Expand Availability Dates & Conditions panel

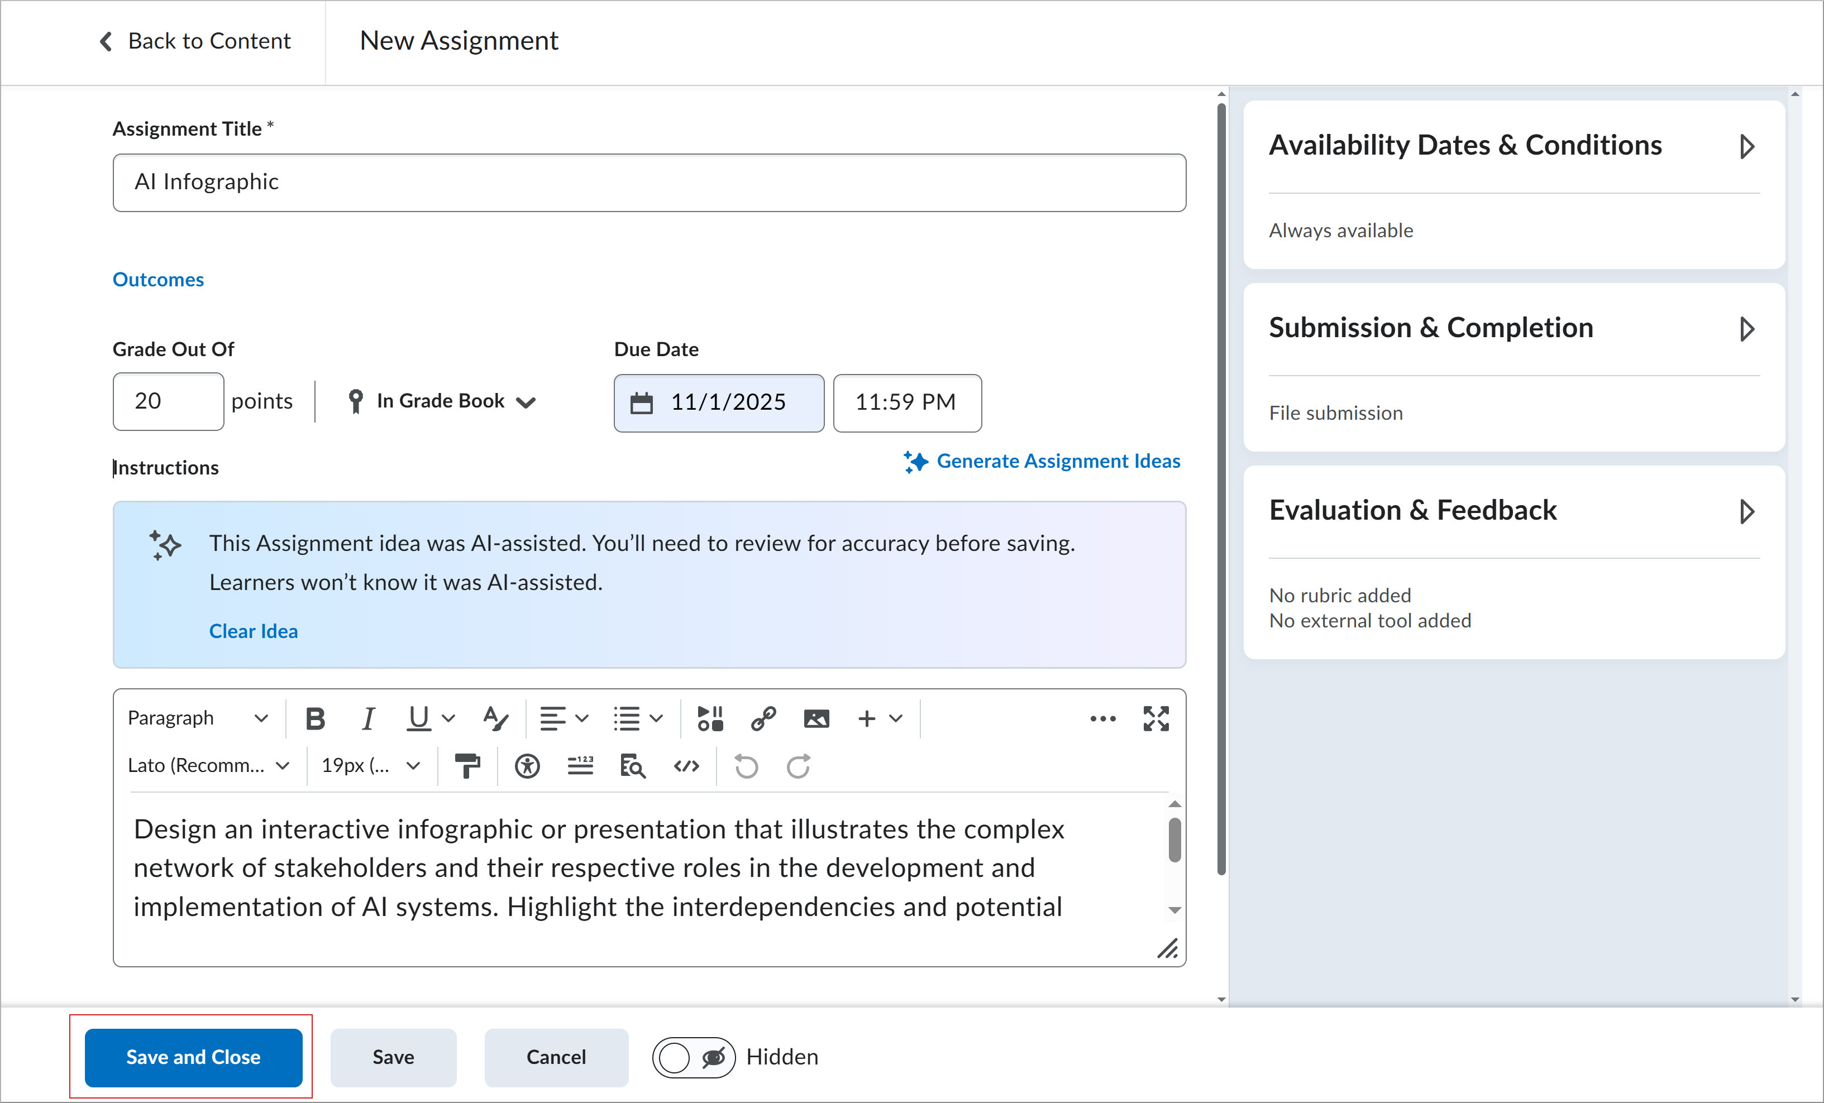(x=1746, y=146)
